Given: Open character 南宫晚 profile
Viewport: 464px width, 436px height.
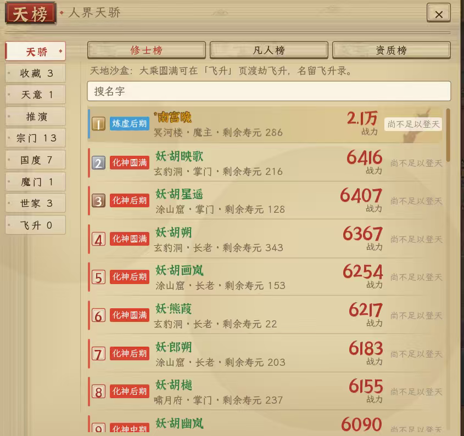Looking at the screenshot, I should [x=173, y=117].
